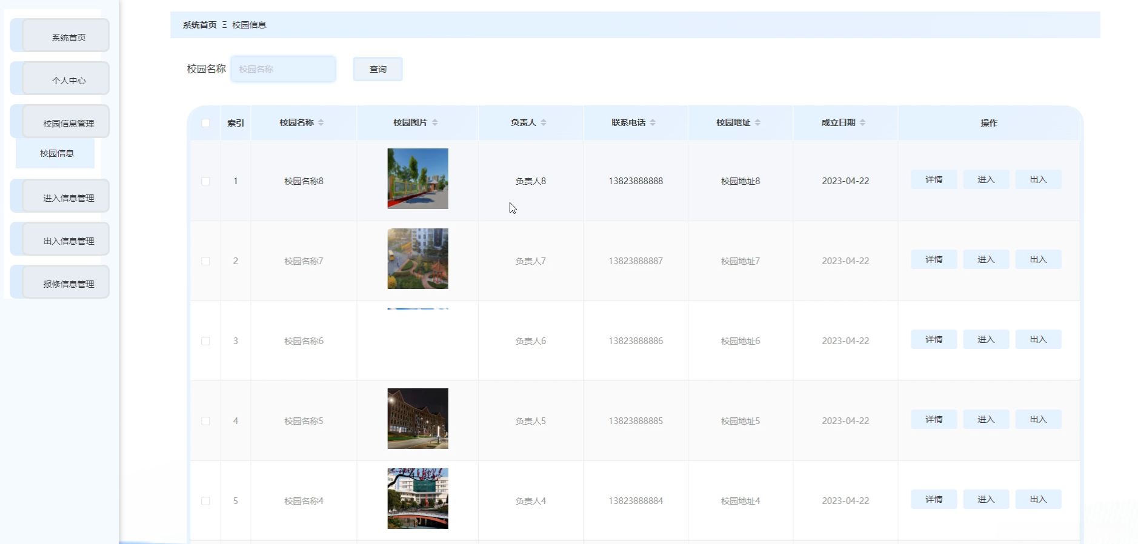Screen dimensions: 1138x544
Task: Open the campus photo thumbnail of 校园名称8
Action: coord(418,179)
